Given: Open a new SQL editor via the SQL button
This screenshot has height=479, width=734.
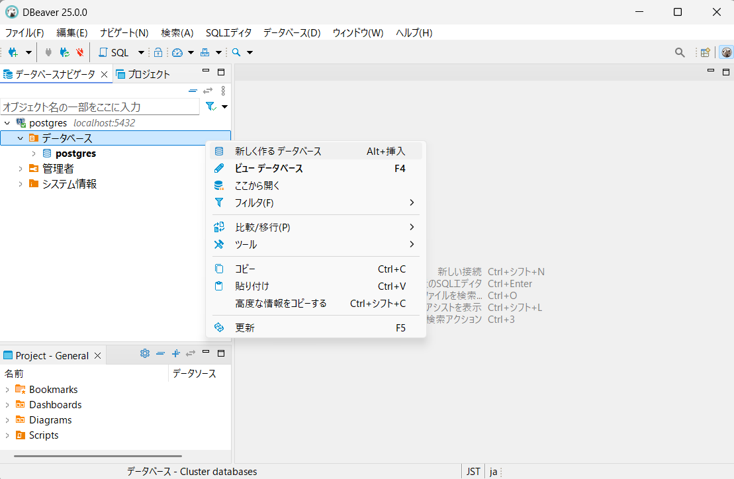Looking at the screenshot, I should pos(114,52).
